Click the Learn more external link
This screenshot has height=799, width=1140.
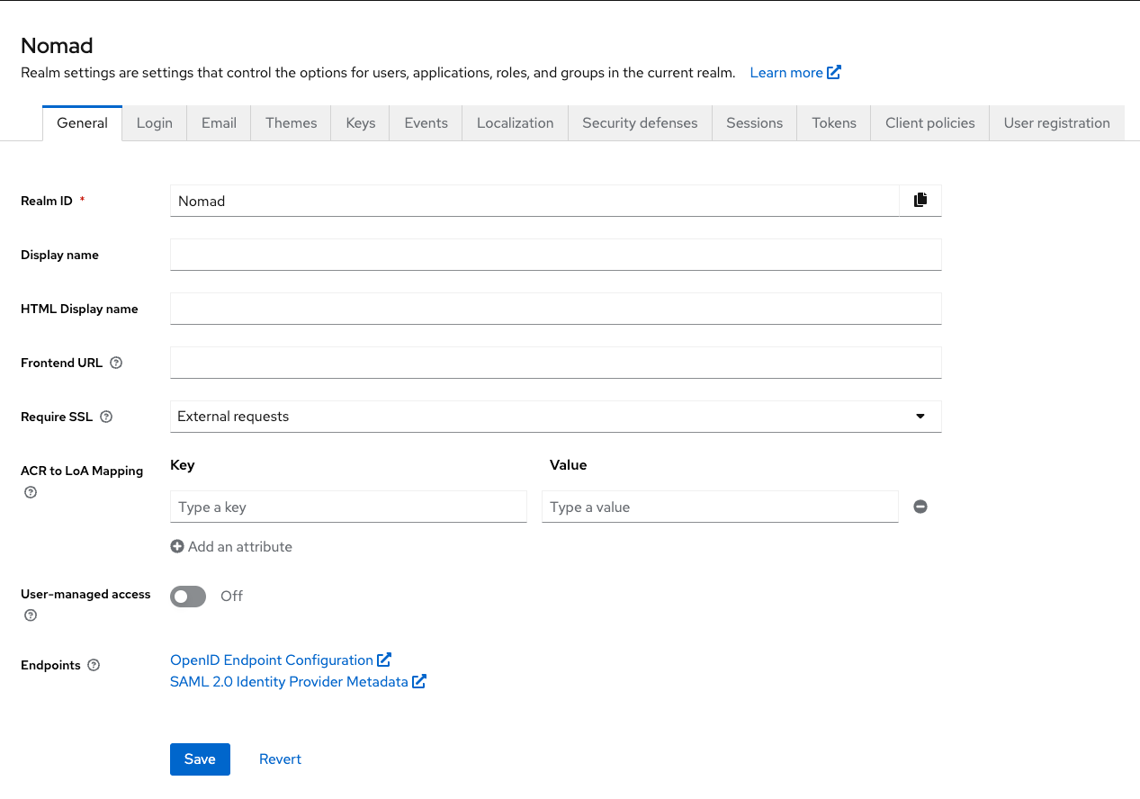point(794,73)
